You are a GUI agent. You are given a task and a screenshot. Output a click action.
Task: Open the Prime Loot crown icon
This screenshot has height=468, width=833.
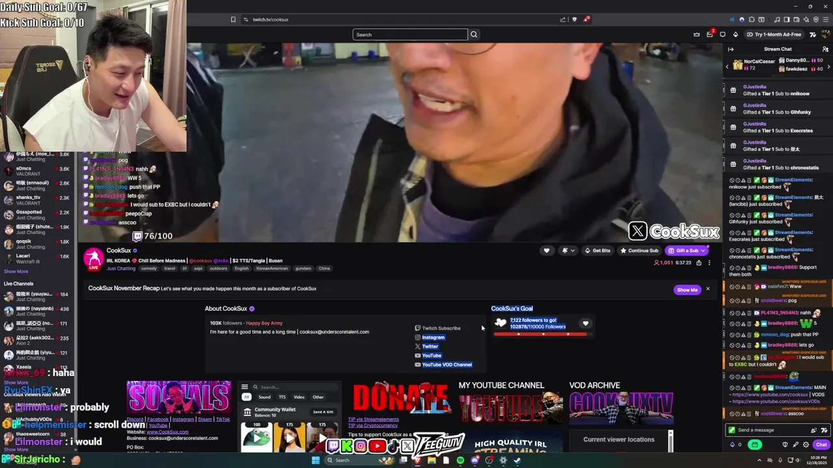click(696, 34)
